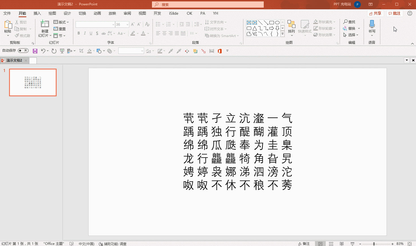The width and height of the screenshot is (416, 246).
Task: Open the font size dropdown showing 36
Action: tap(127, 25)
